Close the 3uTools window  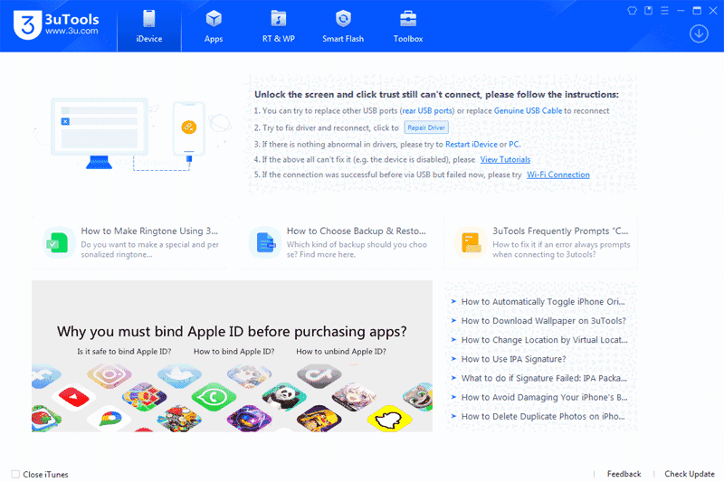coord(713,11)
